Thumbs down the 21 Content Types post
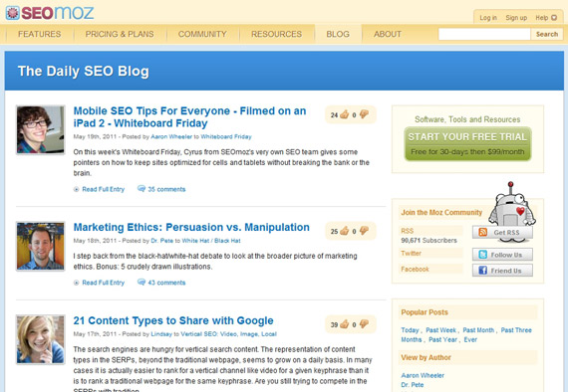Image resolution: width=568 pixels, height=392 pixels. click(364, 324)
